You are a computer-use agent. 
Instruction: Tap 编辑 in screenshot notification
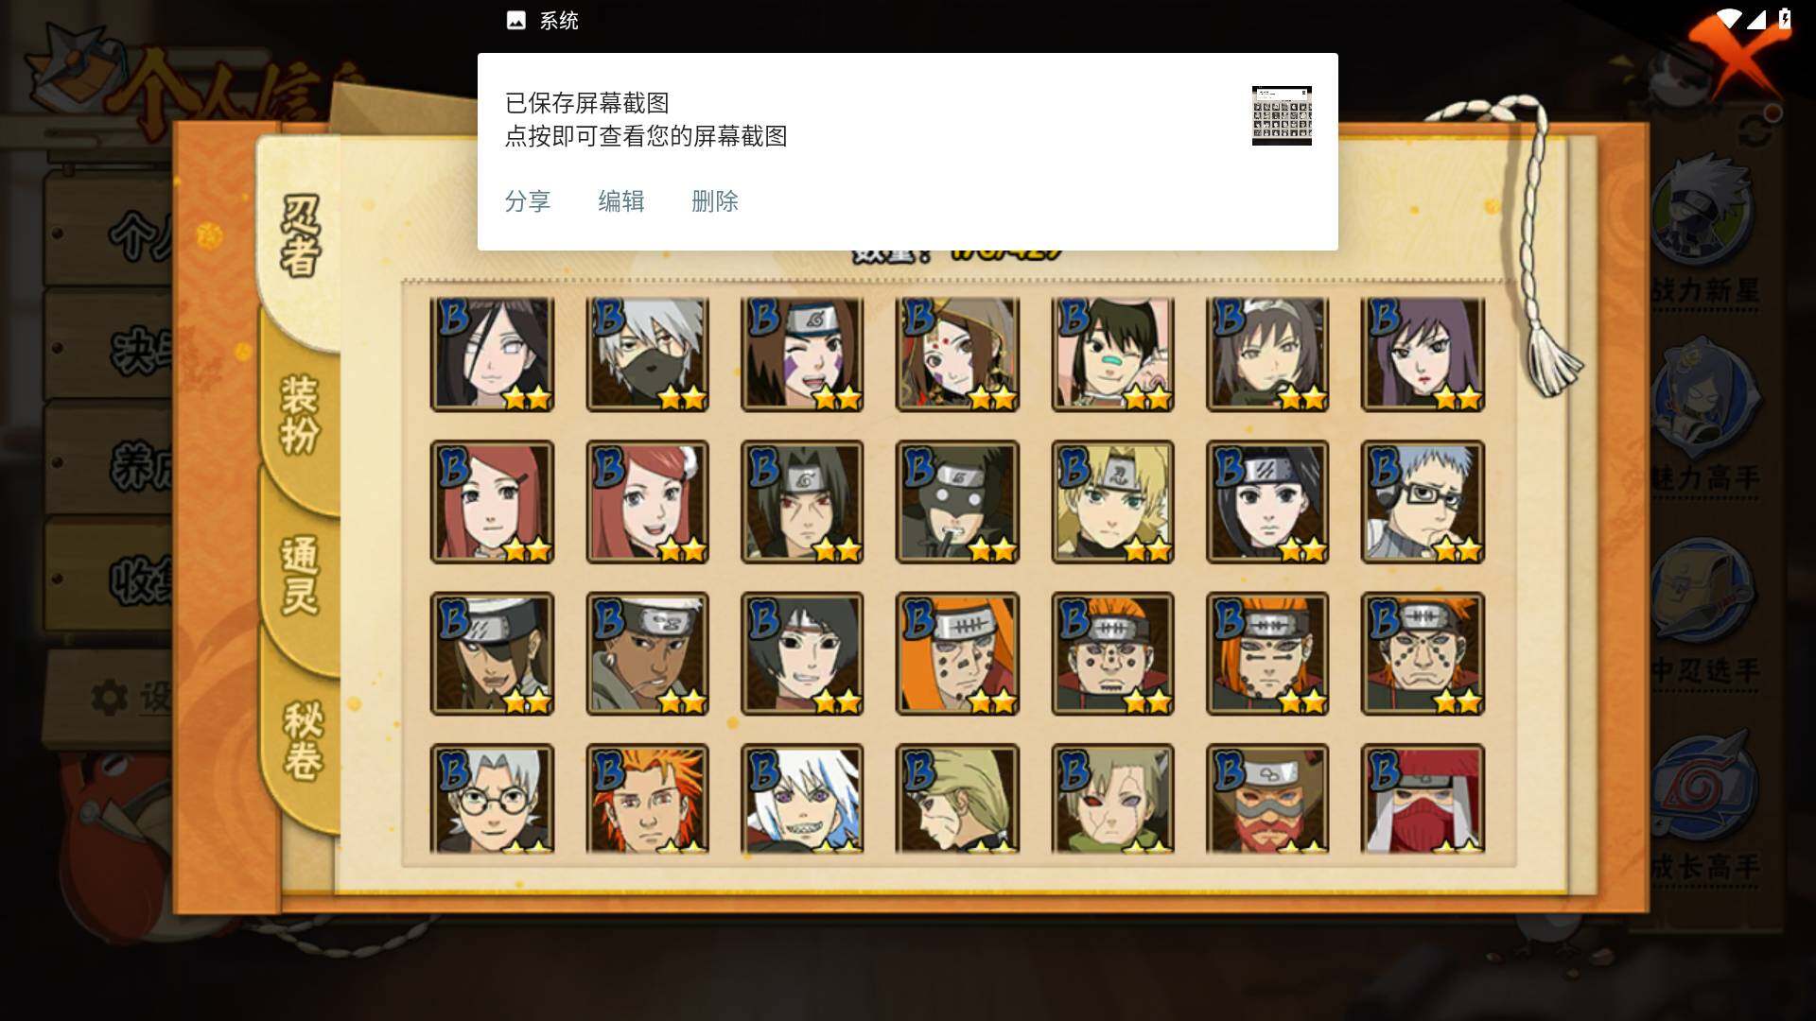[621, 201]
